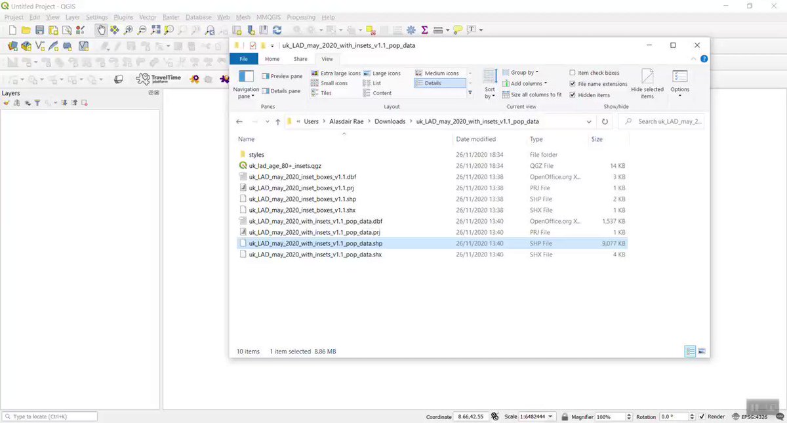This screenshot has width=787, height=423.
Task: Open the Scale dropdown in QGIS
Action: (550, 417)
